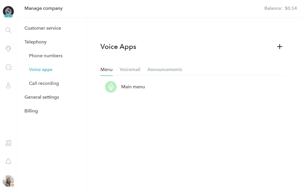
Task: Open the address book card icon
Action: (8, 143)
